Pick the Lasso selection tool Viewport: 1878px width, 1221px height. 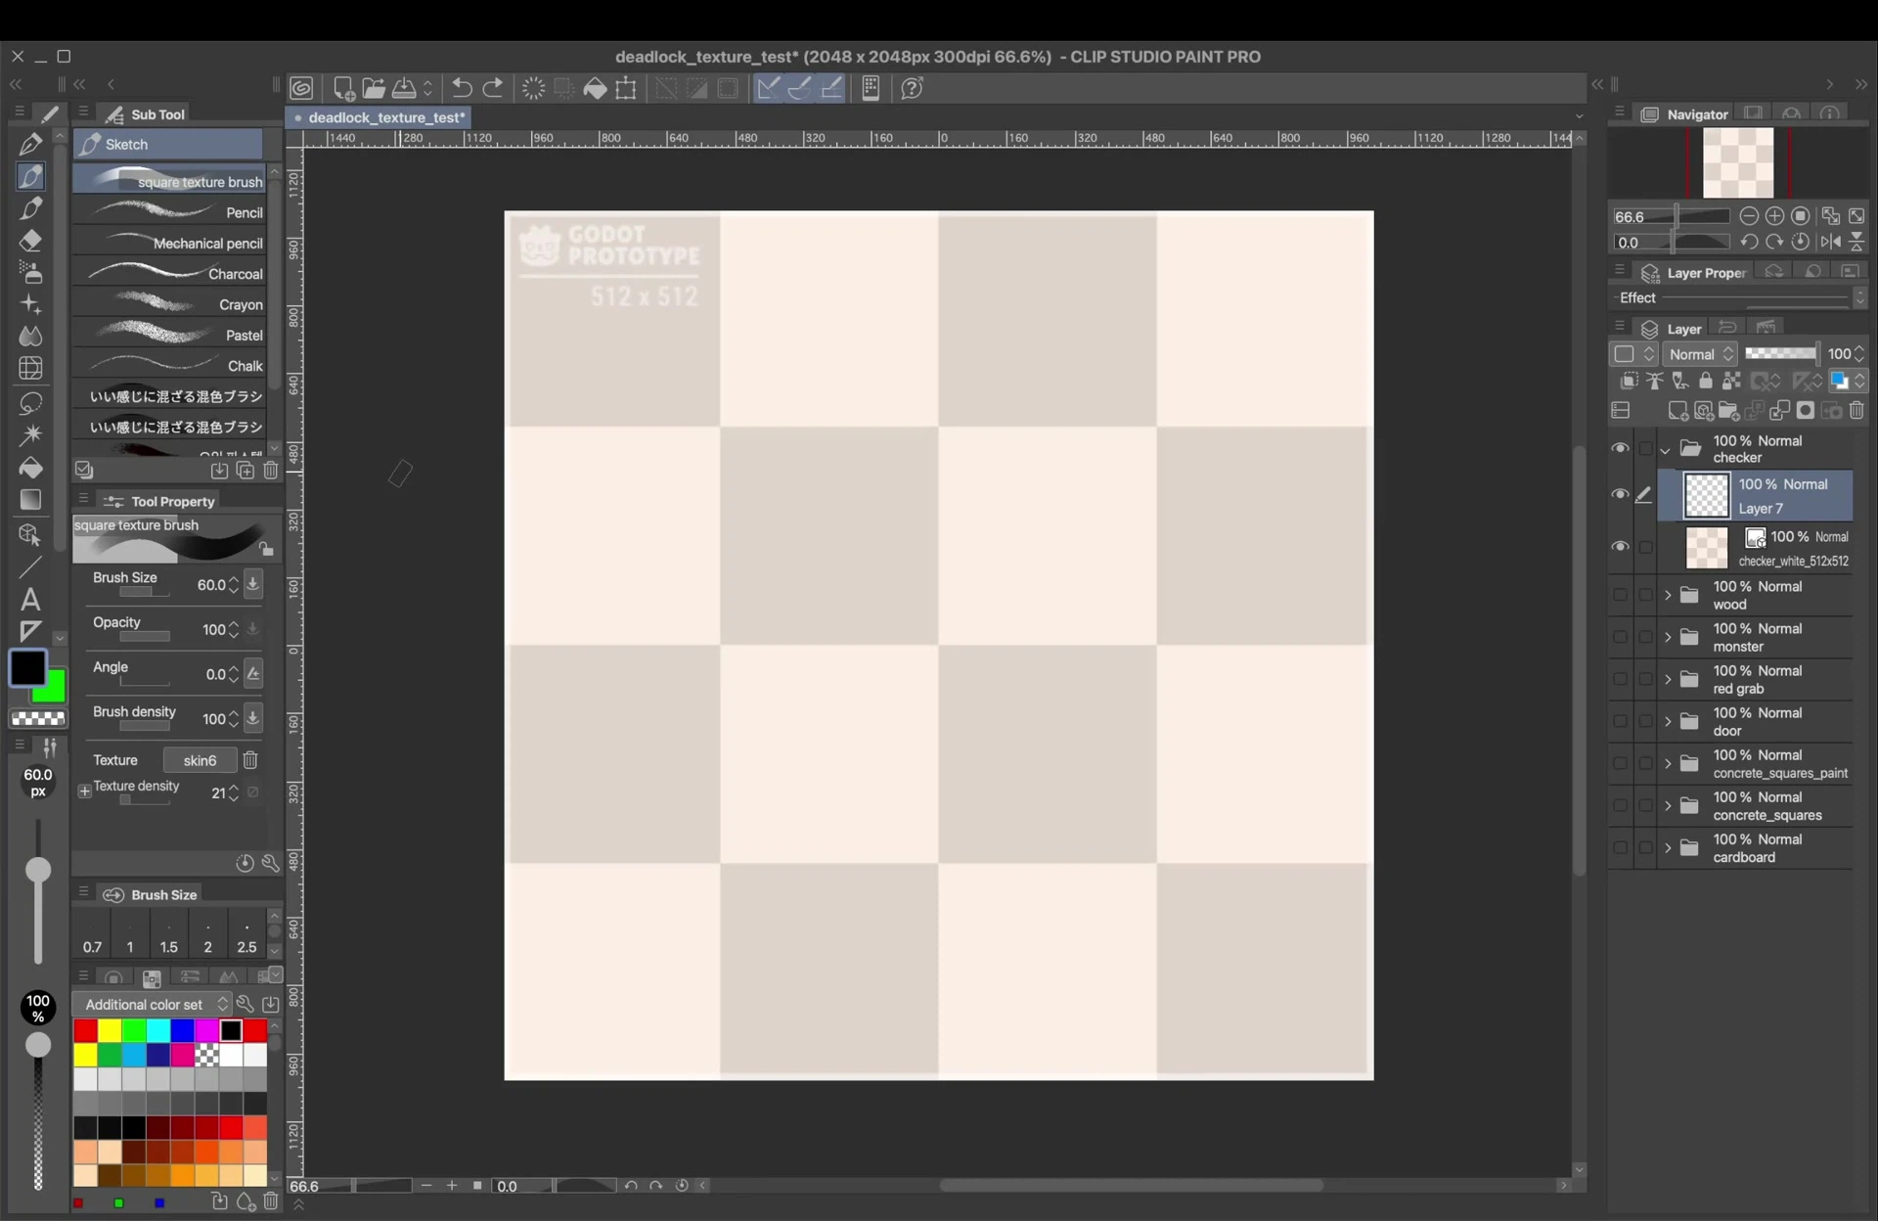click(30, 402)
